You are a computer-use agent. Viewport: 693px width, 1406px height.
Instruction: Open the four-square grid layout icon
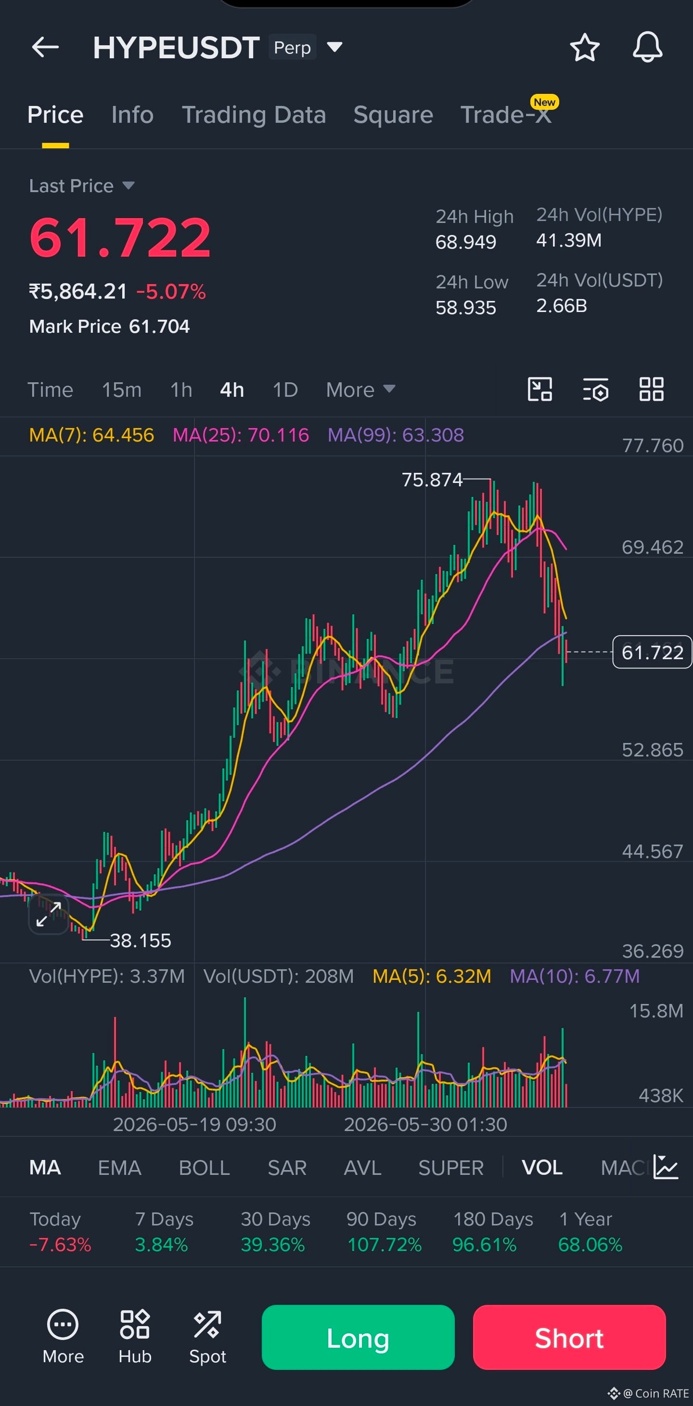pyautogui.click(x=652, y=389)
